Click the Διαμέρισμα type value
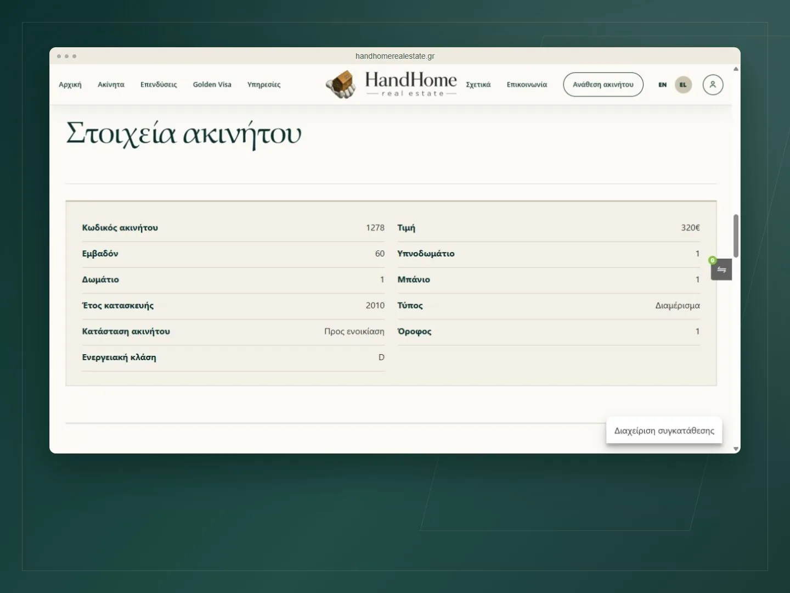Screen dimensions: 790x593 click(678, 305)
